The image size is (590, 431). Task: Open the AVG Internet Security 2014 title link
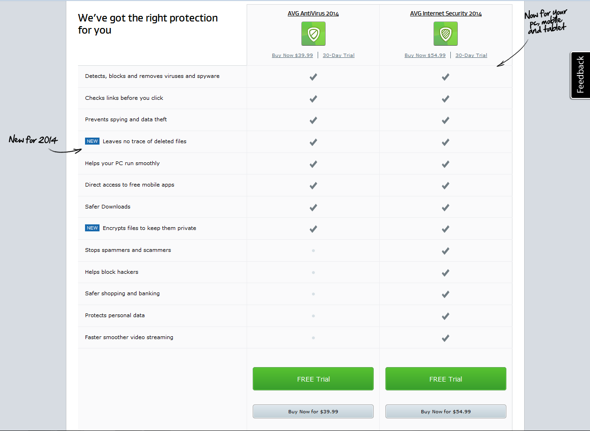click(x=446, y=14)
